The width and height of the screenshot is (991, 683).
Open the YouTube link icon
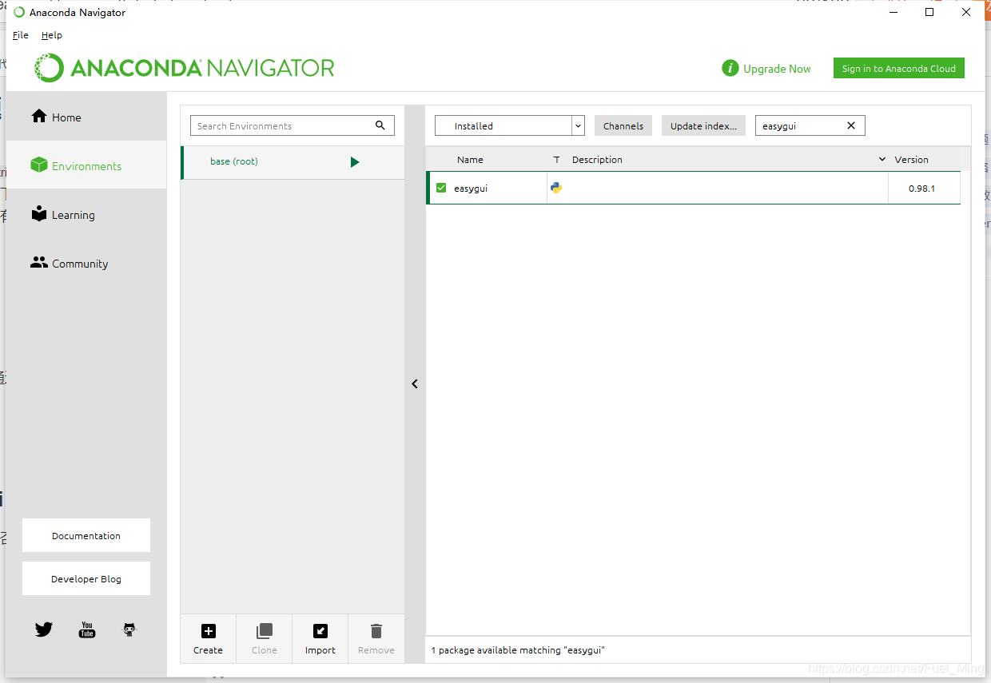[87, 629]
